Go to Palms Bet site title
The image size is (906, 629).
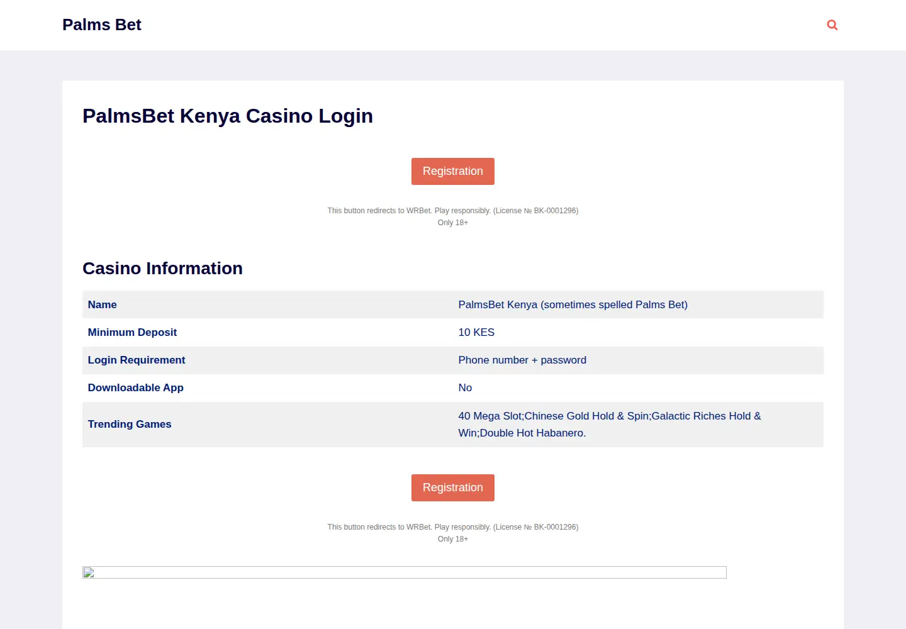(102, 25)
